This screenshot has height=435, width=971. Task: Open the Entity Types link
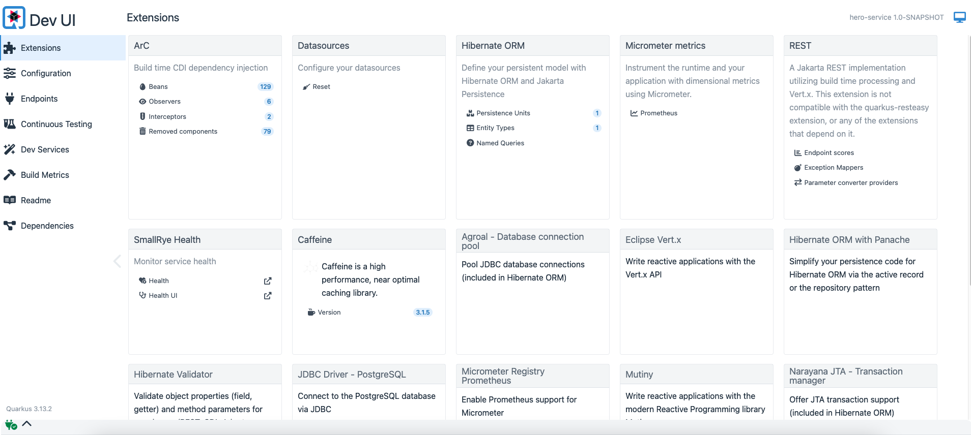tap(495, 128)
